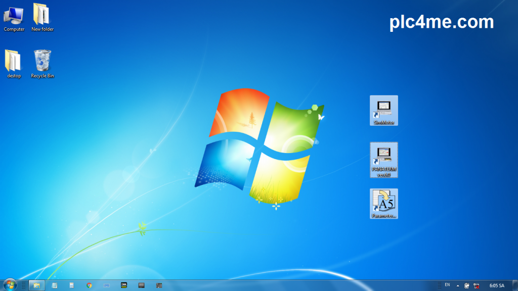Select the New folder icon

coord(42,17)
